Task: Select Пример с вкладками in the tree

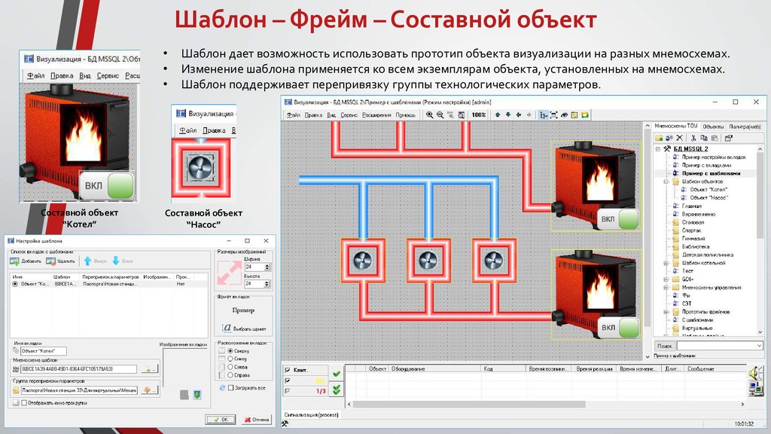Action: (x=706, y=165)
